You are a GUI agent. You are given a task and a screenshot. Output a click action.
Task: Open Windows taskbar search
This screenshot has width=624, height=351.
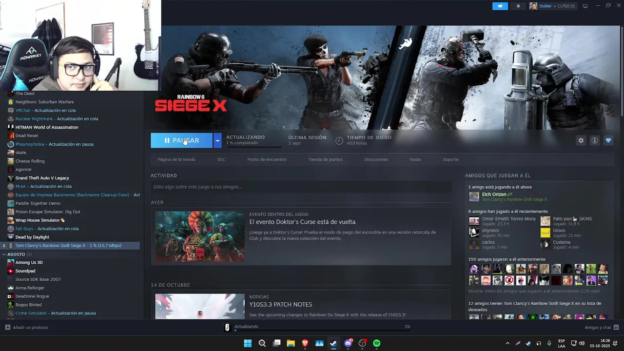tap(262, 343)
